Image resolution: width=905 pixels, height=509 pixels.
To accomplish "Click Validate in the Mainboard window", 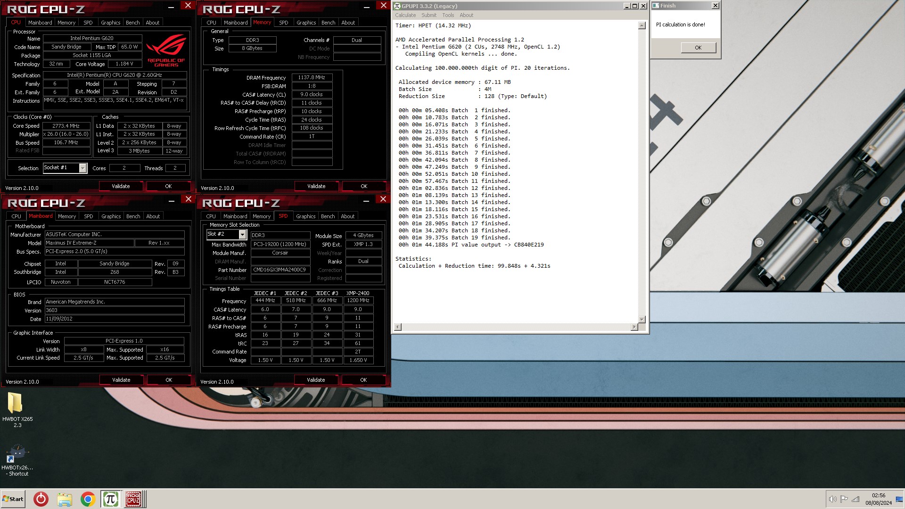I will coord(121,380).
